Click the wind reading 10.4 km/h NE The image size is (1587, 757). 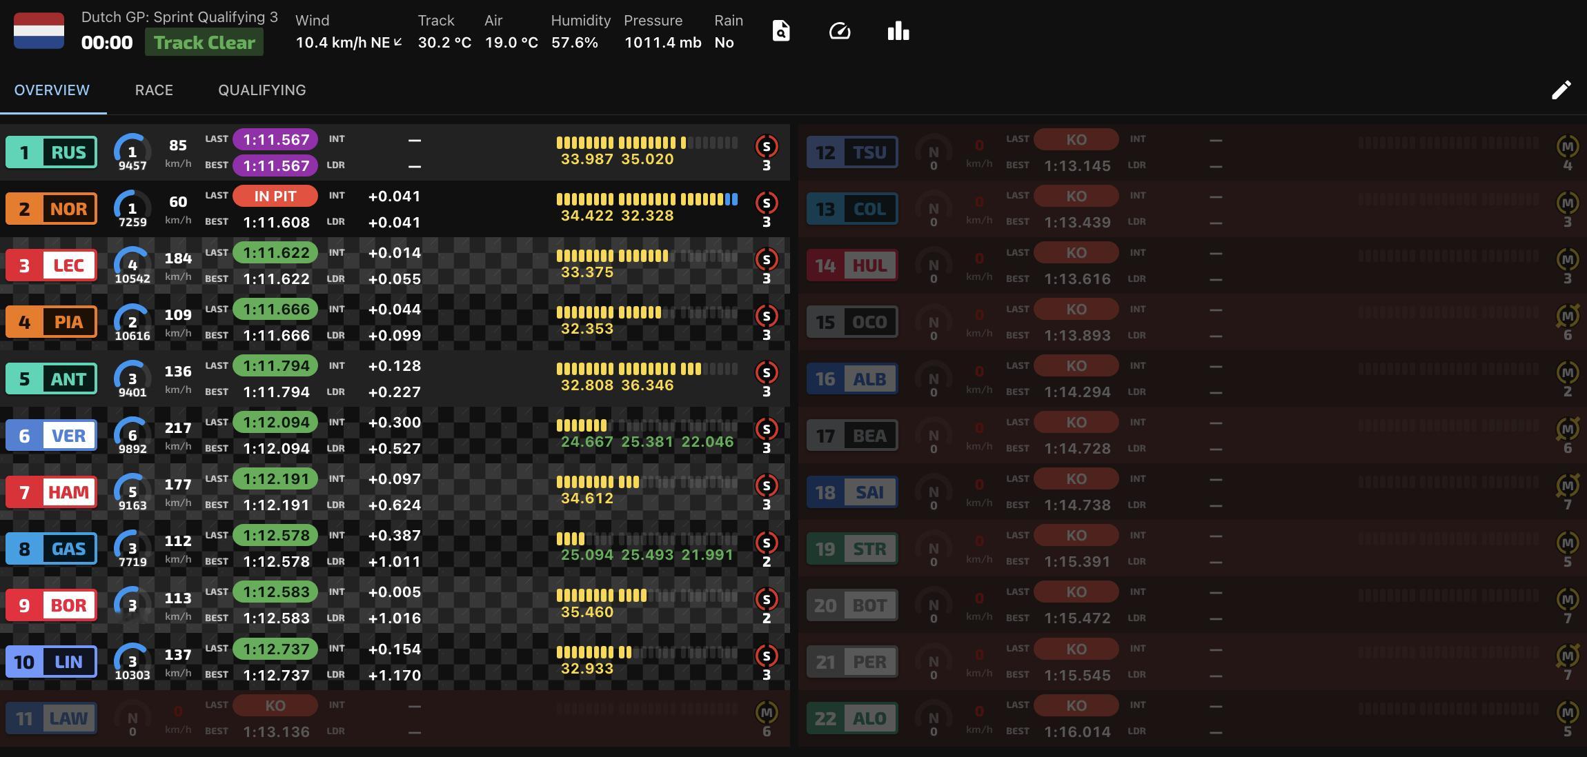coord(343,43)
